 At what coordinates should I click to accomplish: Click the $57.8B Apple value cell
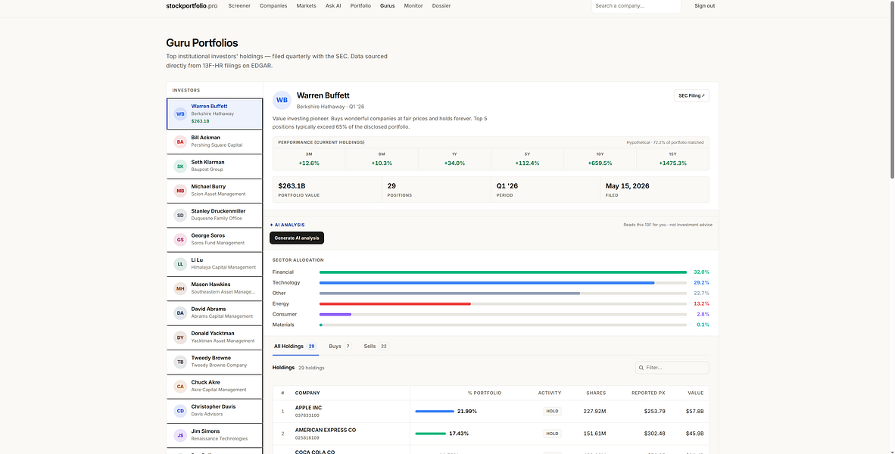694,411
